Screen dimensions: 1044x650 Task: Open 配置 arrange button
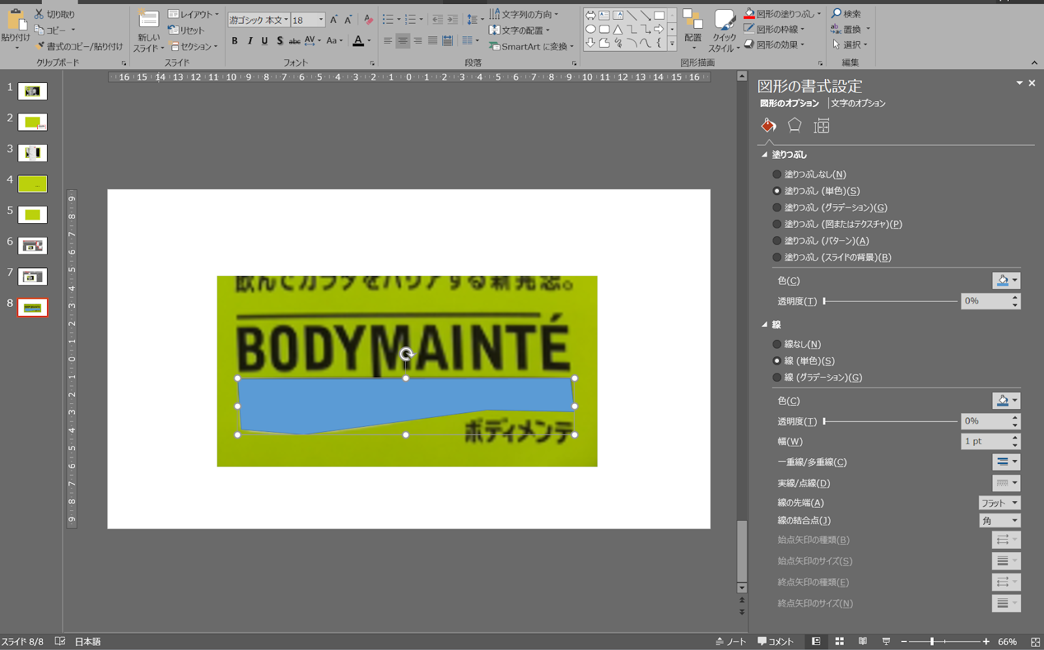point(693,29)
